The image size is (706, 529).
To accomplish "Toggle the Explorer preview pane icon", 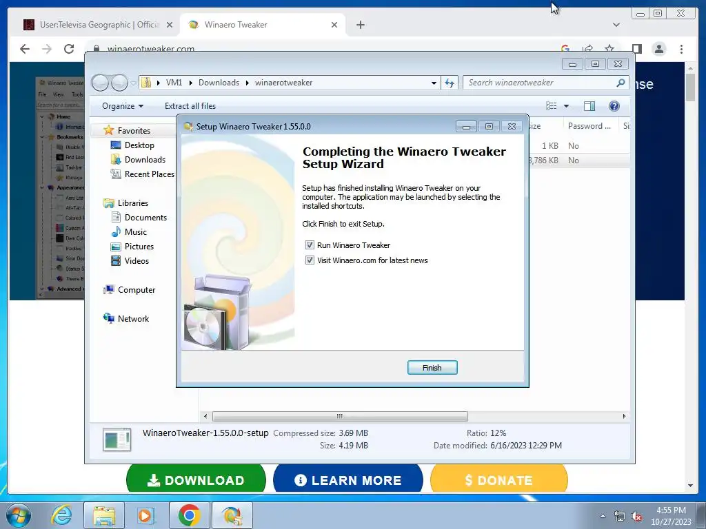I will click(589, 106).
